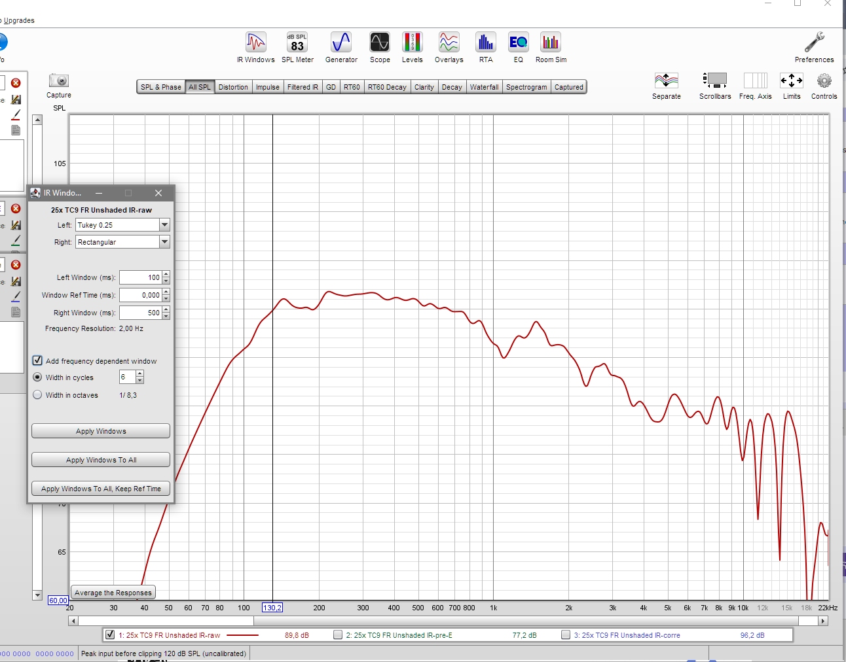Remove the second measurement with red X
This screenshot has height=662, width=846.
[x=16, y=209]
